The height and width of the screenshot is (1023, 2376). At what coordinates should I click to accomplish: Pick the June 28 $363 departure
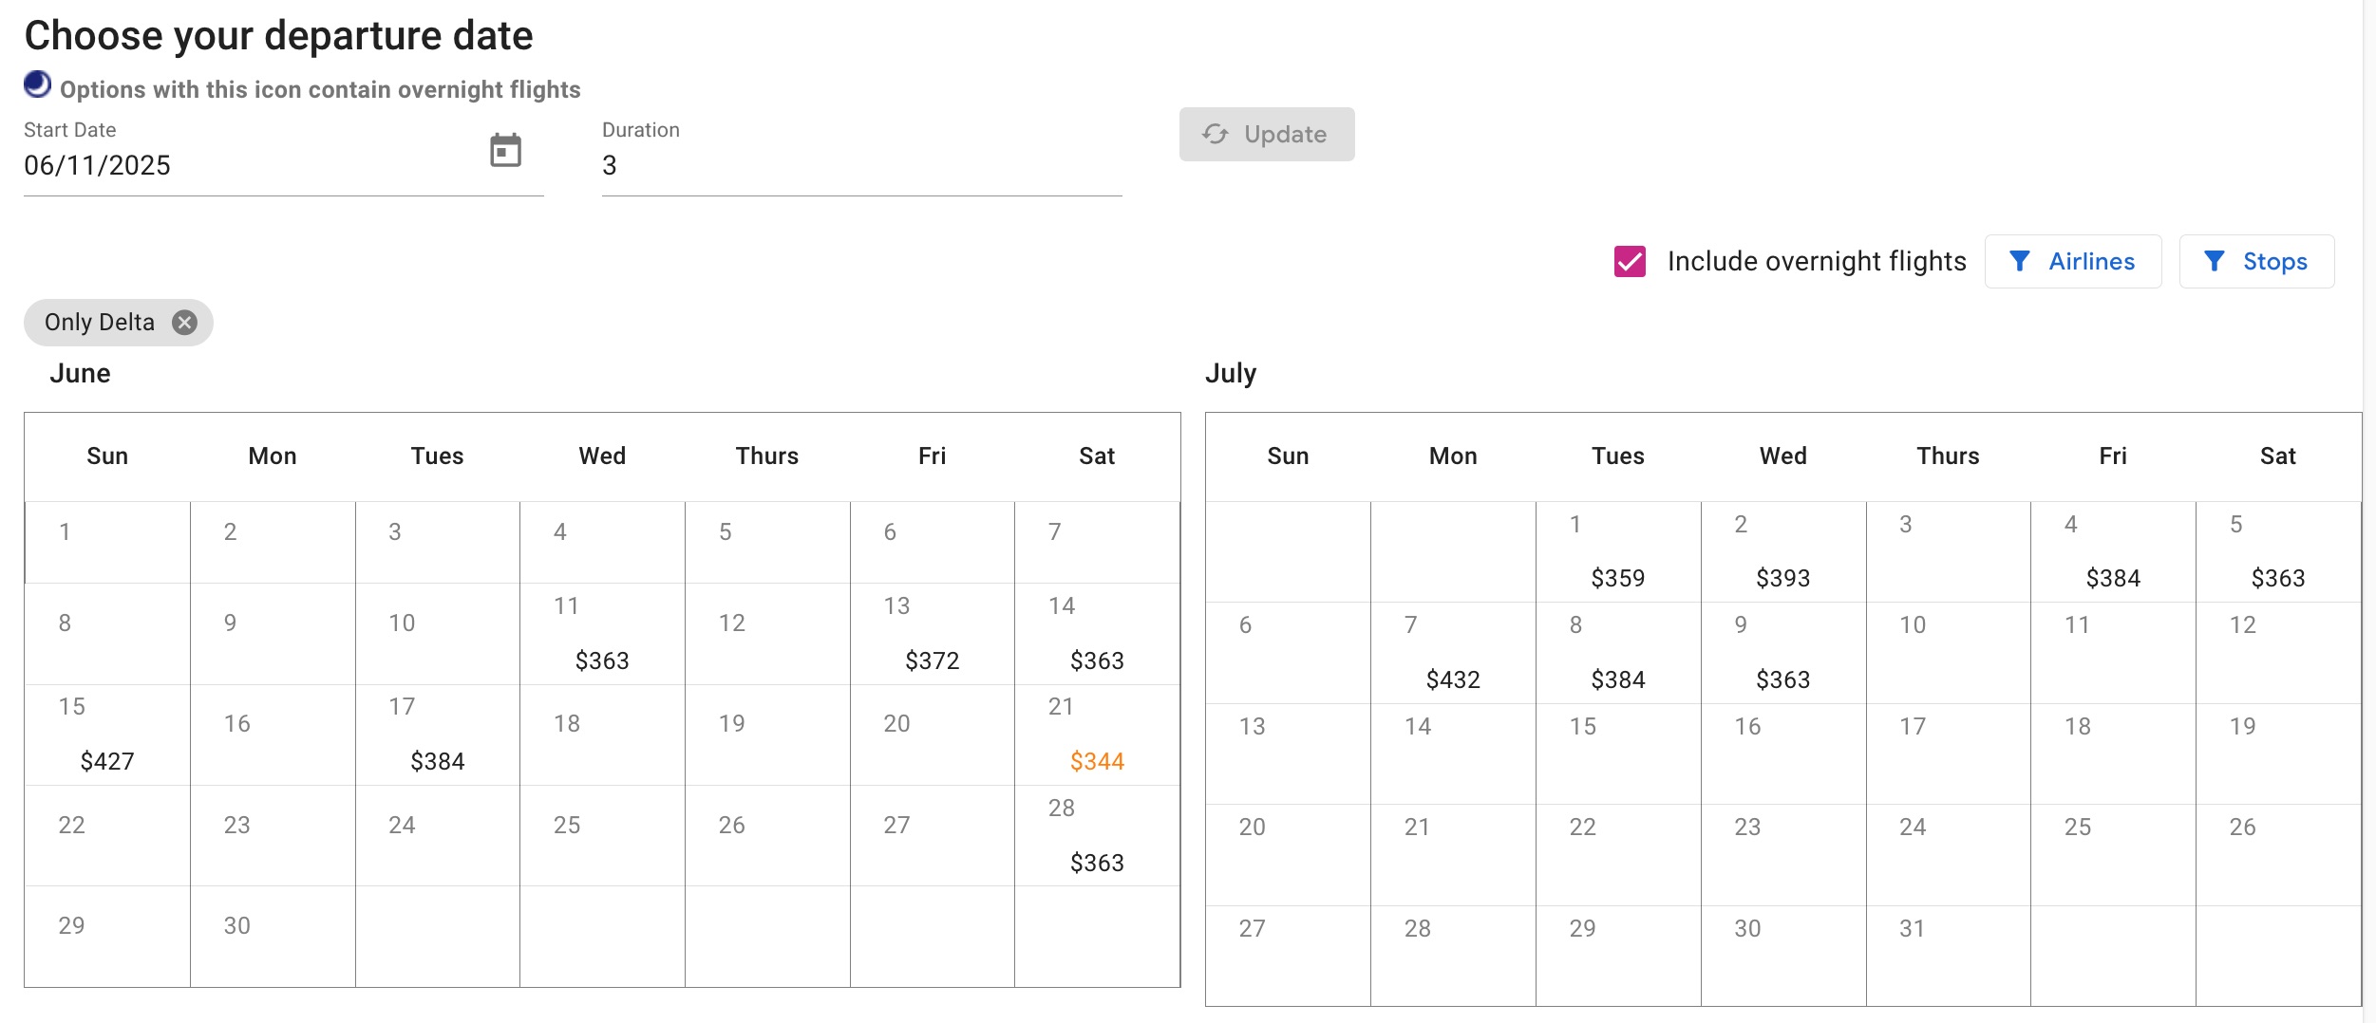click(1097, 835)
